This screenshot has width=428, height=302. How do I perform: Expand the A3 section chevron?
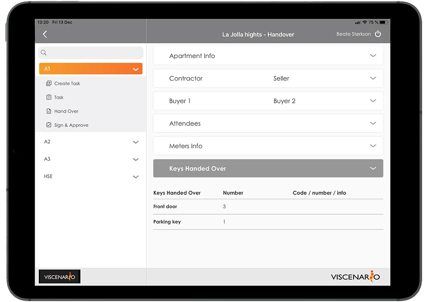(136, 159)
